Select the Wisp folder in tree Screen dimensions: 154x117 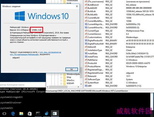(67, 77)
